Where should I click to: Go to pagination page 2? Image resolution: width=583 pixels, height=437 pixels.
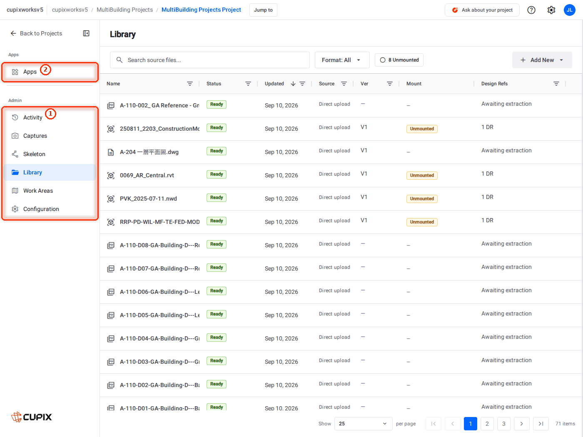tap(487, 424)
